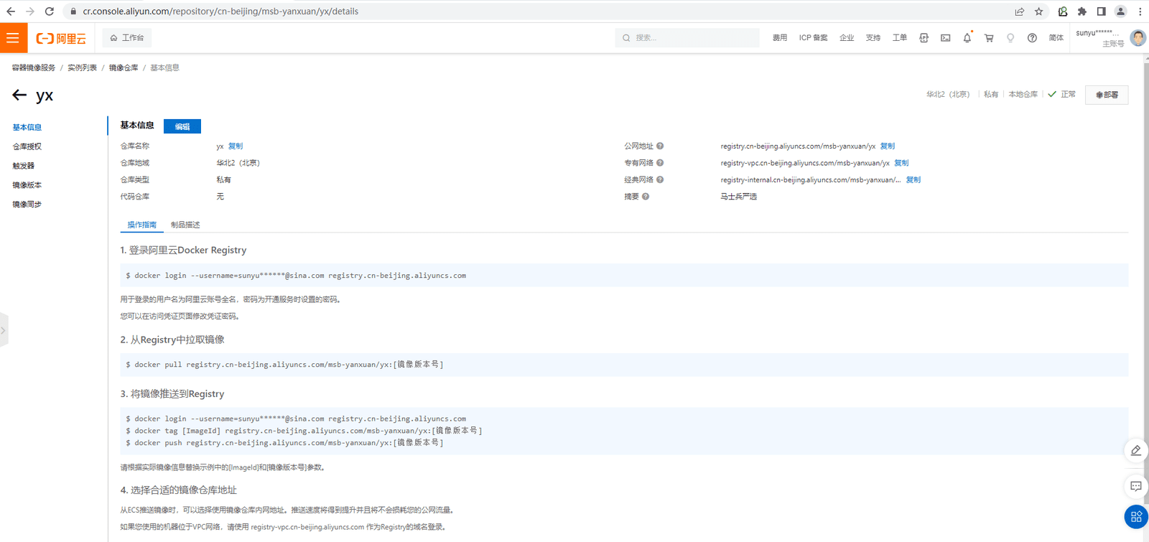Open the 费用 billing menu
This screenshot has width=1149, height=542.
(x=780, y=38)
